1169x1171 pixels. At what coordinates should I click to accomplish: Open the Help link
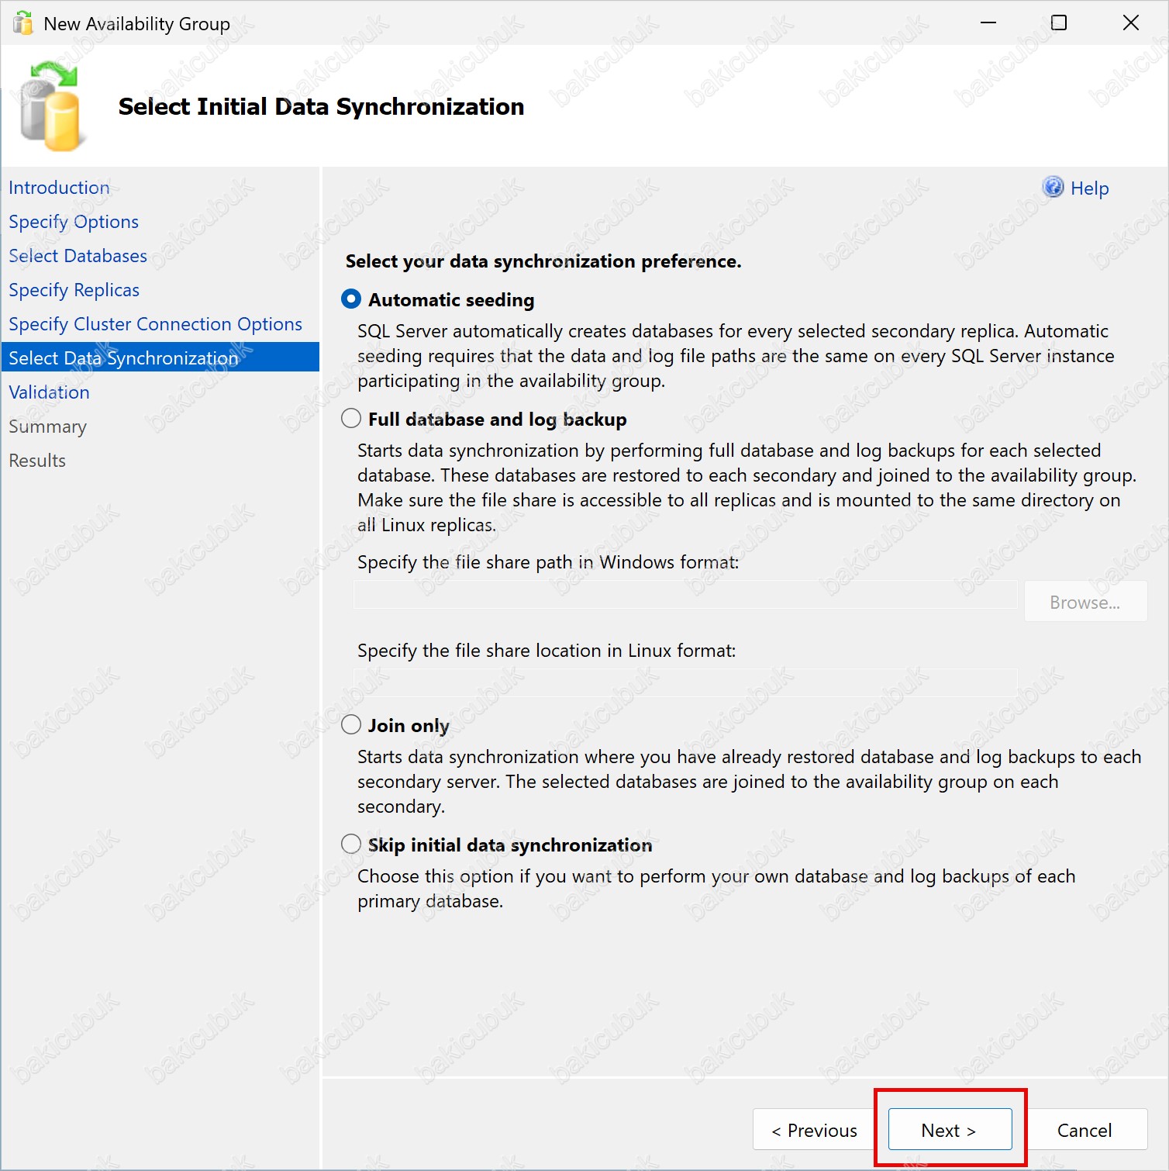point(1089,188)
